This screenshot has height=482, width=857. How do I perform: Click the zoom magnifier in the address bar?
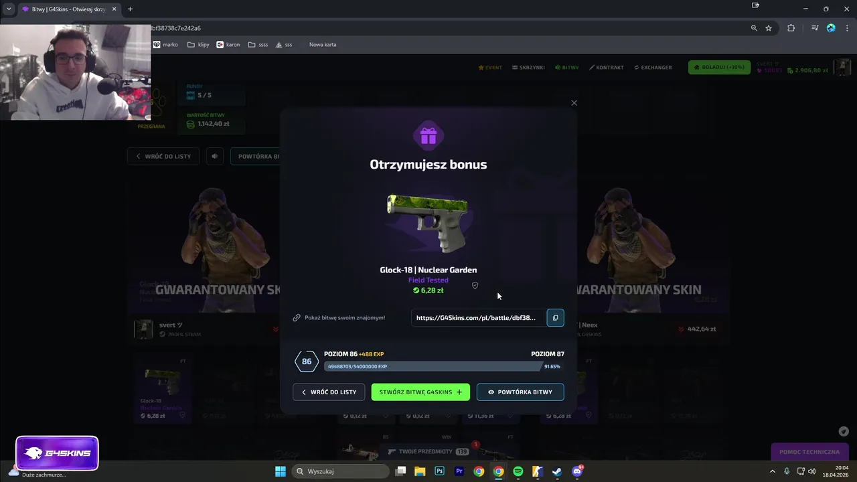click(x=754, y=28)
